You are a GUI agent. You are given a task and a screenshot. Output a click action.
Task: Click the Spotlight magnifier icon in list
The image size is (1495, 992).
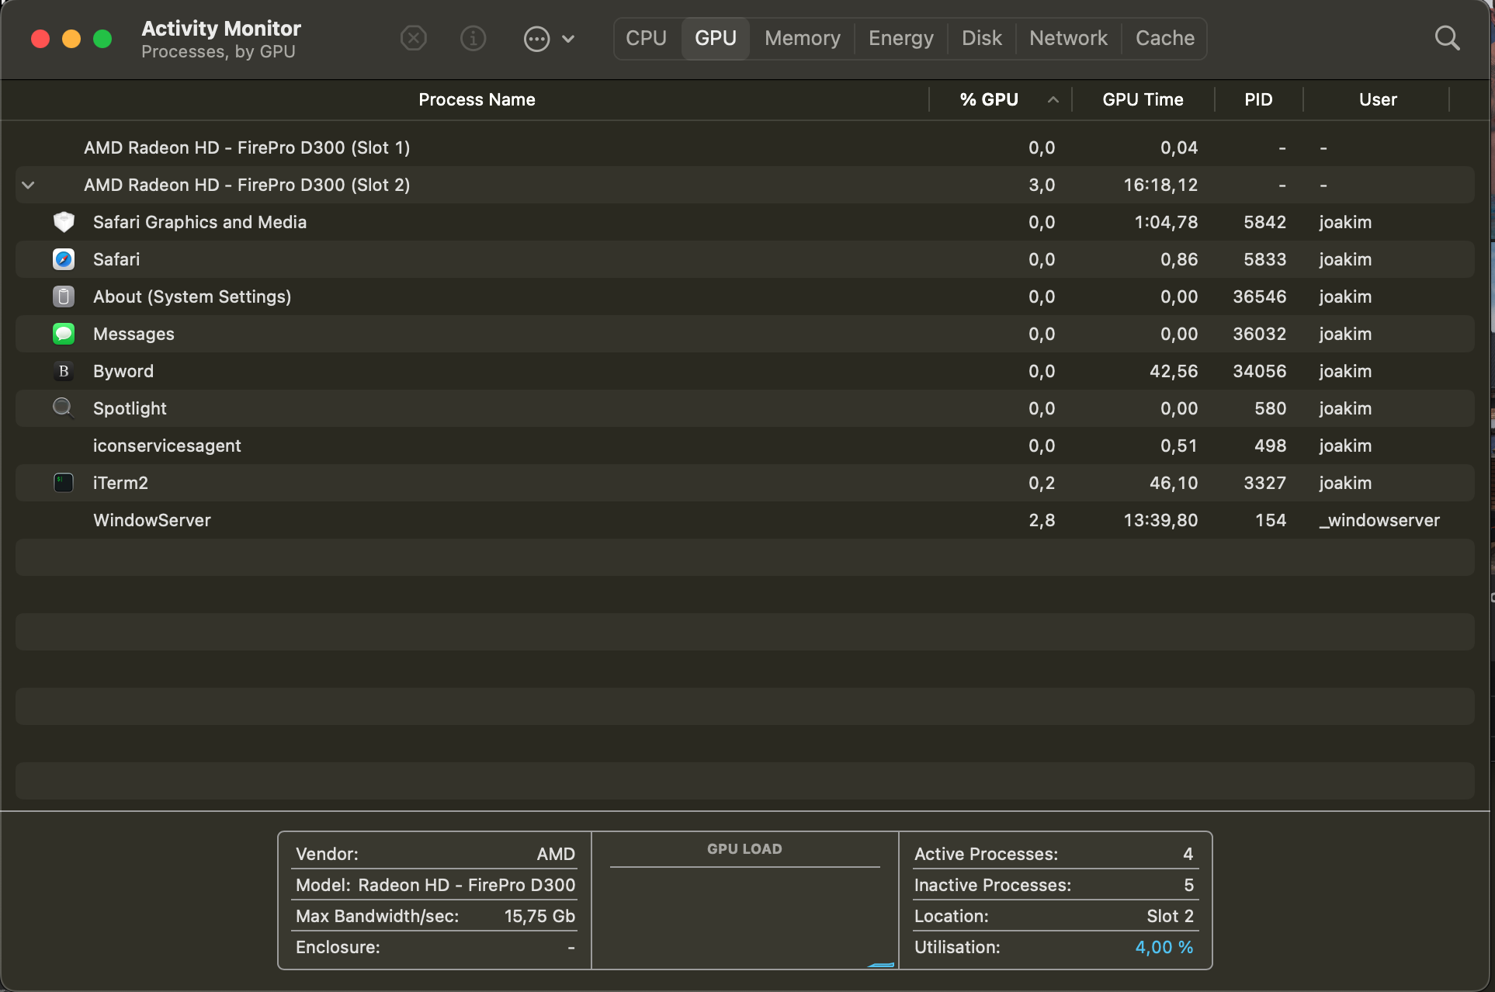[64, 408]
